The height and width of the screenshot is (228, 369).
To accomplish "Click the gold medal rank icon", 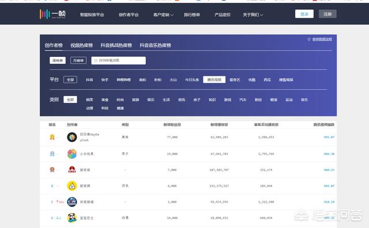I will (x=52, y=137).
